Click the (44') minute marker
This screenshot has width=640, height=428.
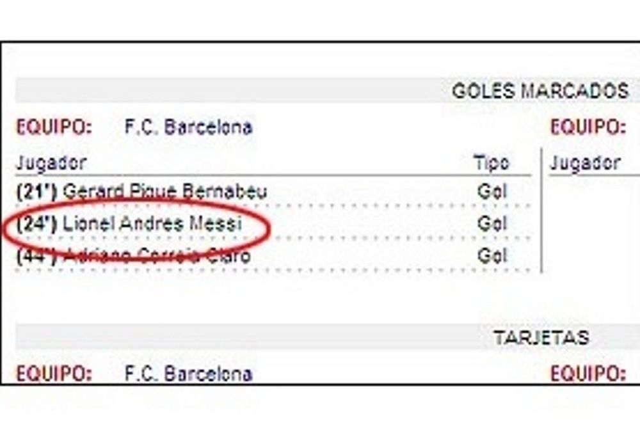click(36, 256)
